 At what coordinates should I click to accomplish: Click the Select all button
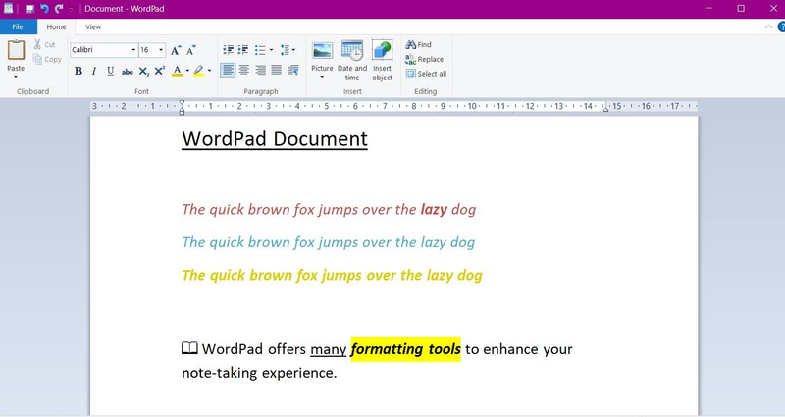point(425,74)
